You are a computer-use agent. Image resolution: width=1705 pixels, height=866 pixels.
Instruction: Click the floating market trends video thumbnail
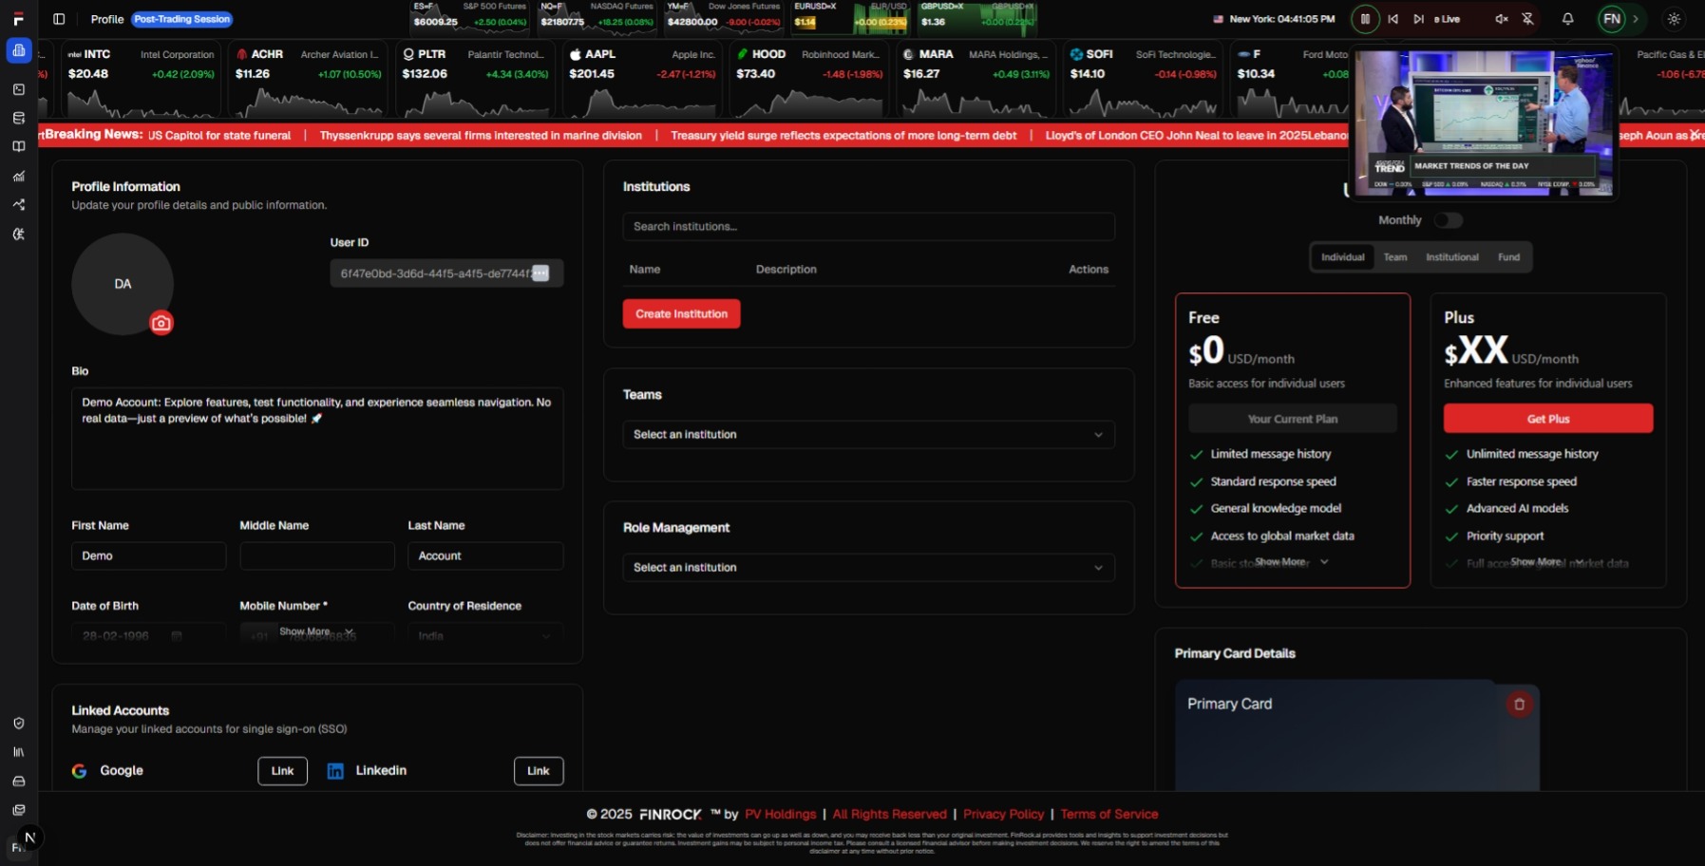pyautogui.click(x=1484, y=123)
